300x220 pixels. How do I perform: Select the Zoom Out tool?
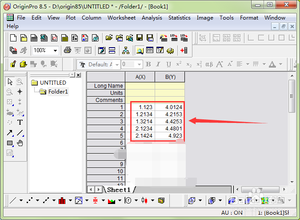coord(10,92)
